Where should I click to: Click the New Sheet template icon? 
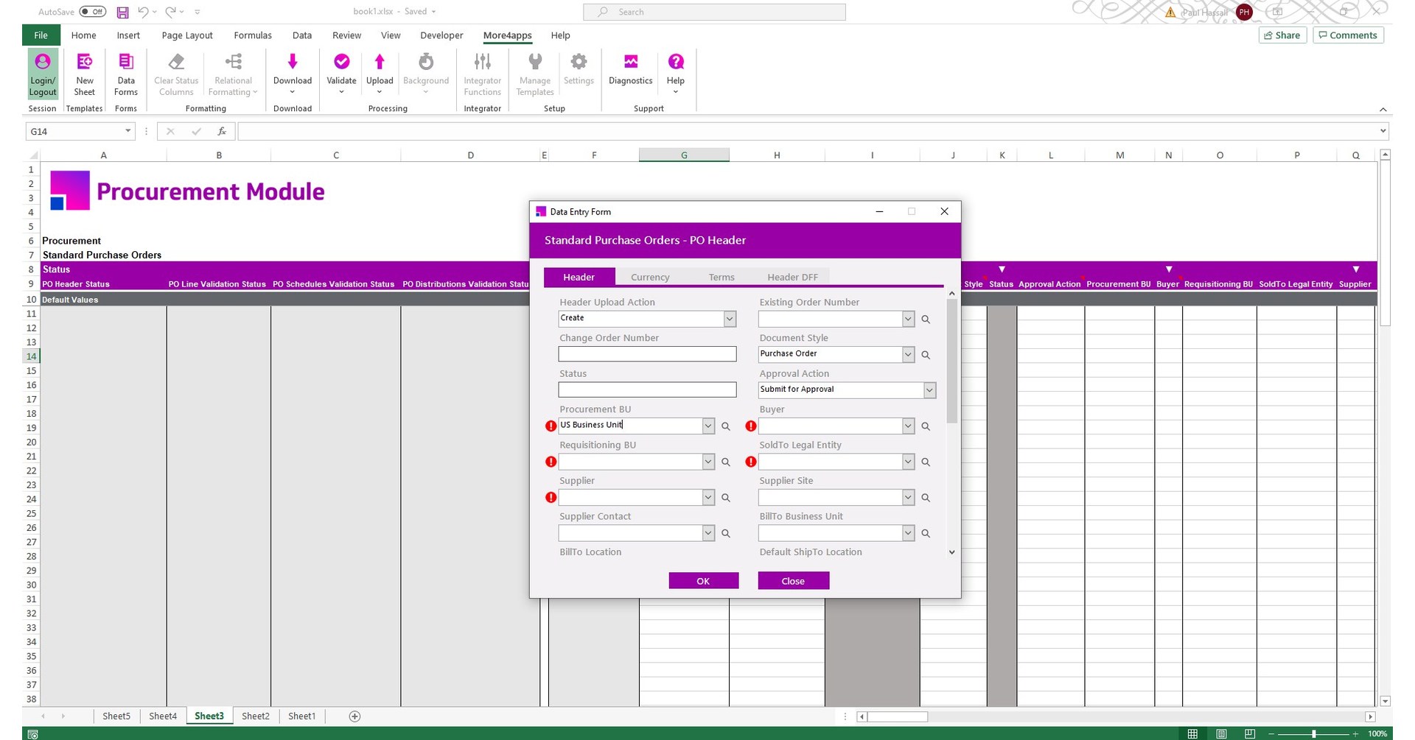click(x=84, y=71)
